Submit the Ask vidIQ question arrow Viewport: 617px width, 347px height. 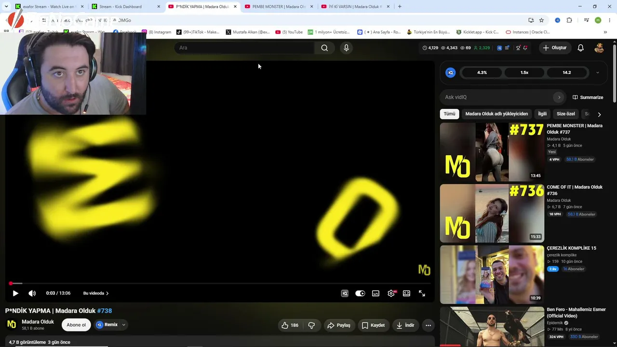(559, 97)
